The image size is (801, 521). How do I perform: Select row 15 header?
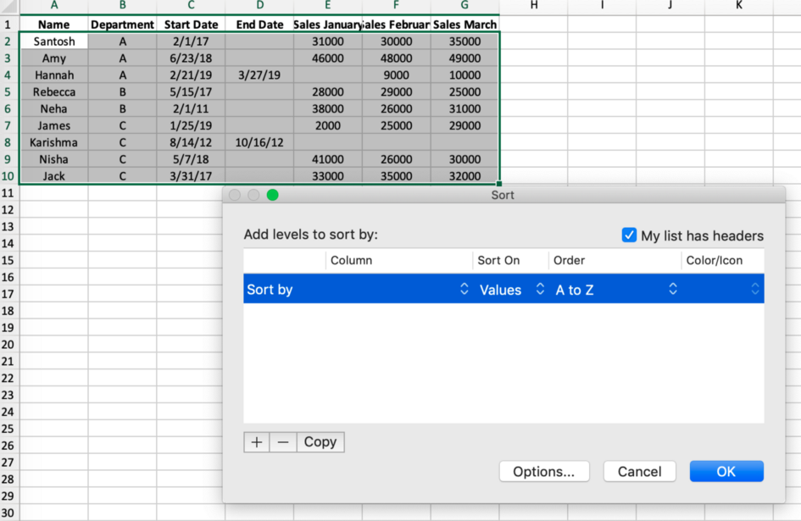(x=8, y=261)
